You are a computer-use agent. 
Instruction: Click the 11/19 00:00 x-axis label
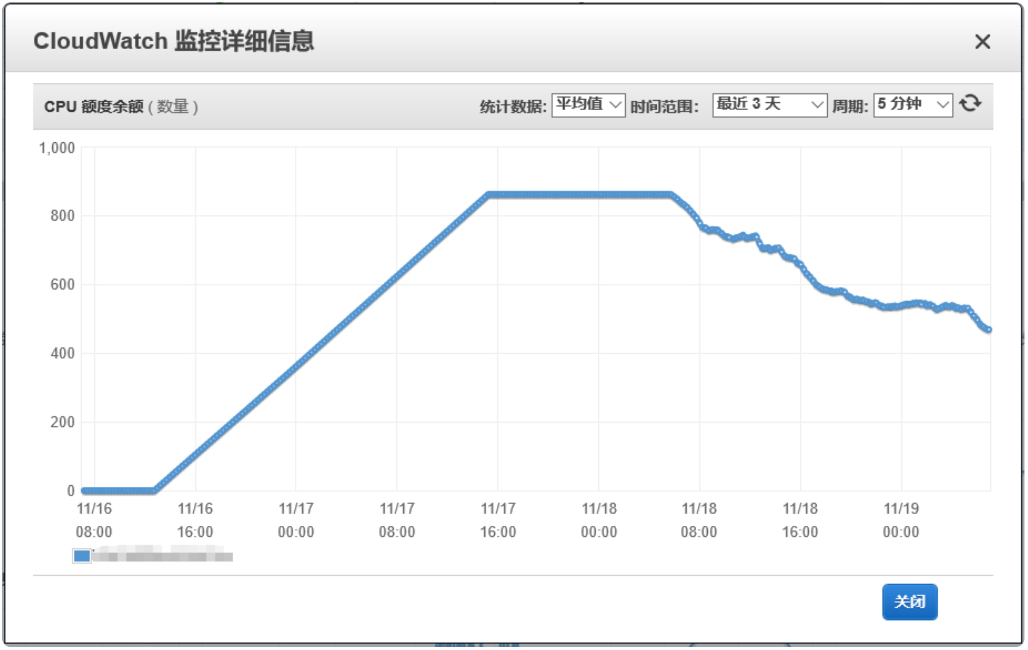pos(901,520)
